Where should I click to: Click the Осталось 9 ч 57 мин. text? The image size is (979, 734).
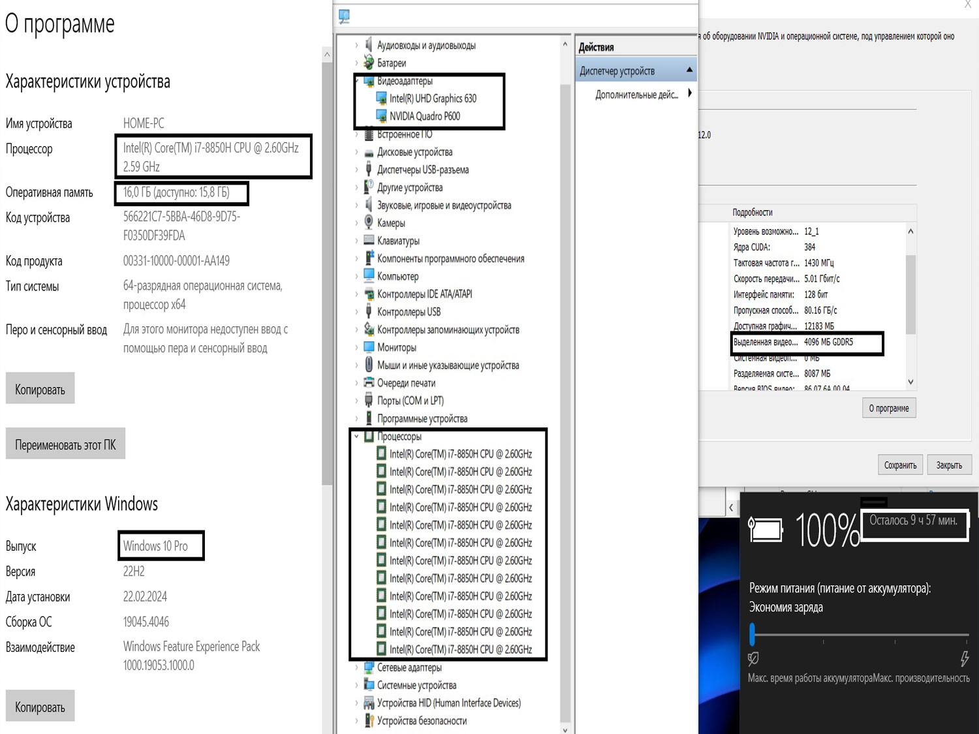click(913, 521)
